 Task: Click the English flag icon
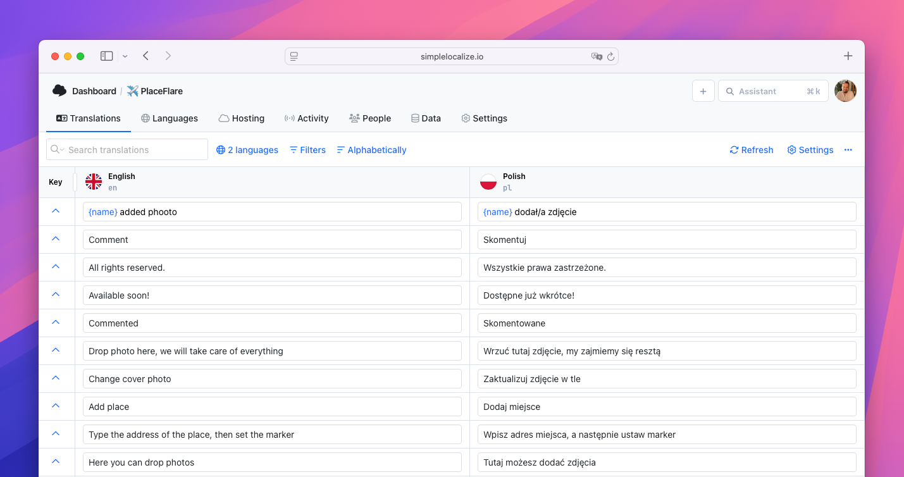94,182
